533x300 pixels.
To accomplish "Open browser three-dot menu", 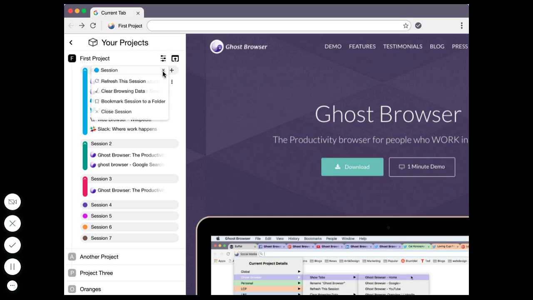I will (461, 26).
